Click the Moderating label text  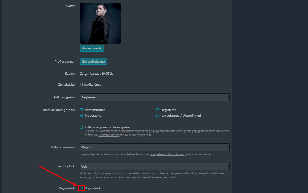coord(93,115)
